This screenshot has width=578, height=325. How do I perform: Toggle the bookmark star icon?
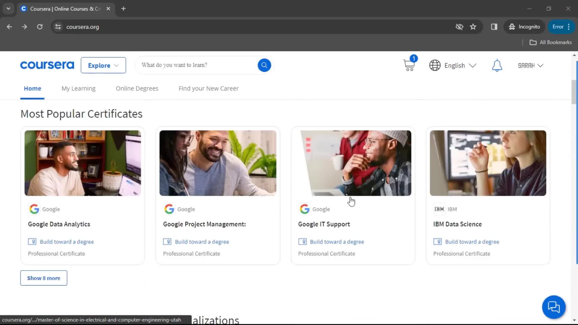[x=473, y=26]
